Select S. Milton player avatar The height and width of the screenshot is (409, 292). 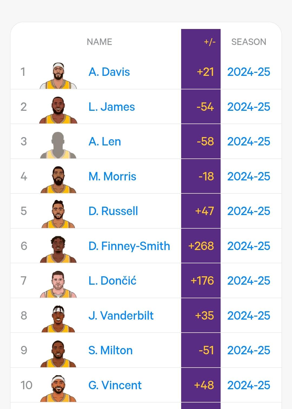pyautogui.click(x=58, y=353)
